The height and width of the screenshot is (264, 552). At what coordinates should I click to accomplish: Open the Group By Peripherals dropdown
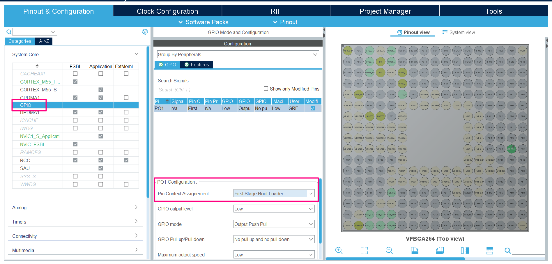click(x=315, y=54)
